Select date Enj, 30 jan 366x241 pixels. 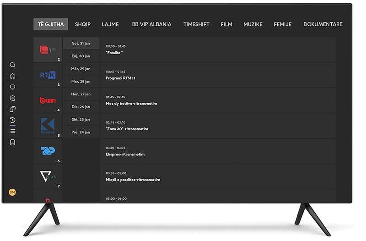coord(81,56)
